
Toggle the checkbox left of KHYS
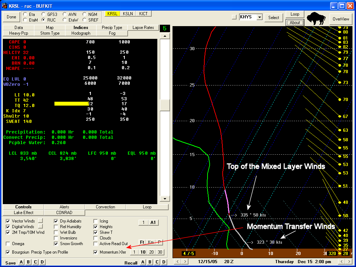coord(234,17)
